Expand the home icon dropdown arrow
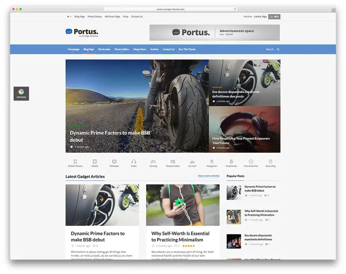 click(71, 17)
